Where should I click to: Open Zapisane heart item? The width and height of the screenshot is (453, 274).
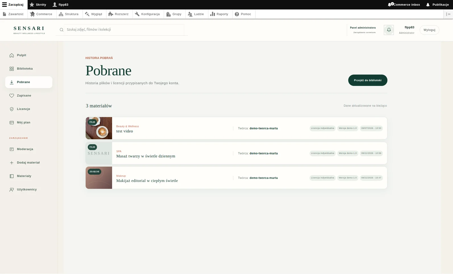click(x=29, y=96)
